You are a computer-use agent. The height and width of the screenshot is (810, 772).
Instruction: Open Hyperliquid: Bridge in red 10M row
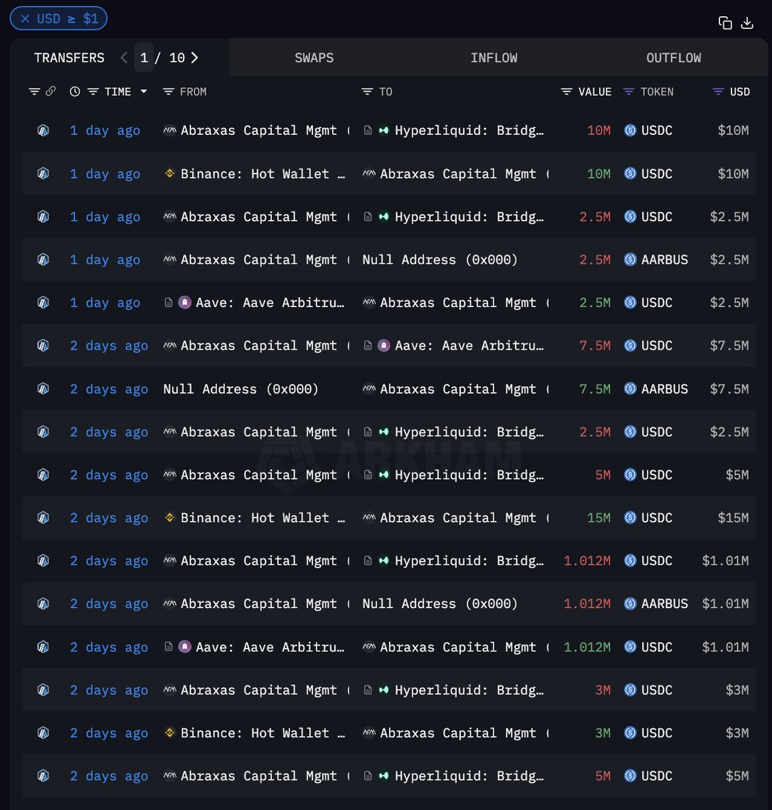[469, 130]
